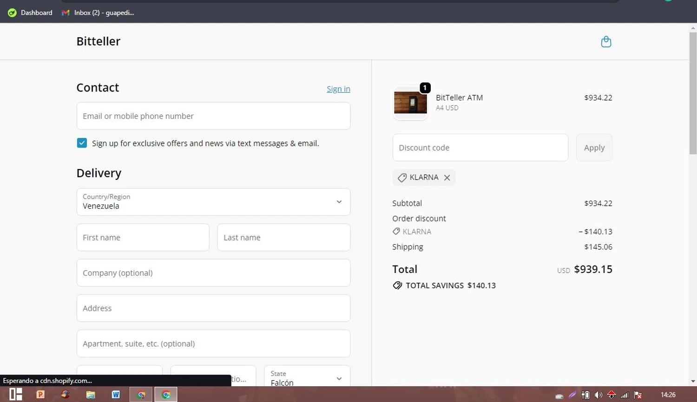This screenshot has width=697, height=402.
Task: Click the shipping cost $145.06
Action: click(x=598, y=247)
